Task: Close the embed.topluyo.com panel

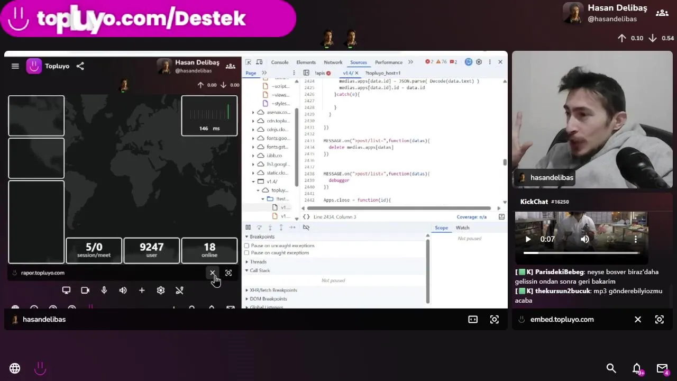Action: point(638,320)
